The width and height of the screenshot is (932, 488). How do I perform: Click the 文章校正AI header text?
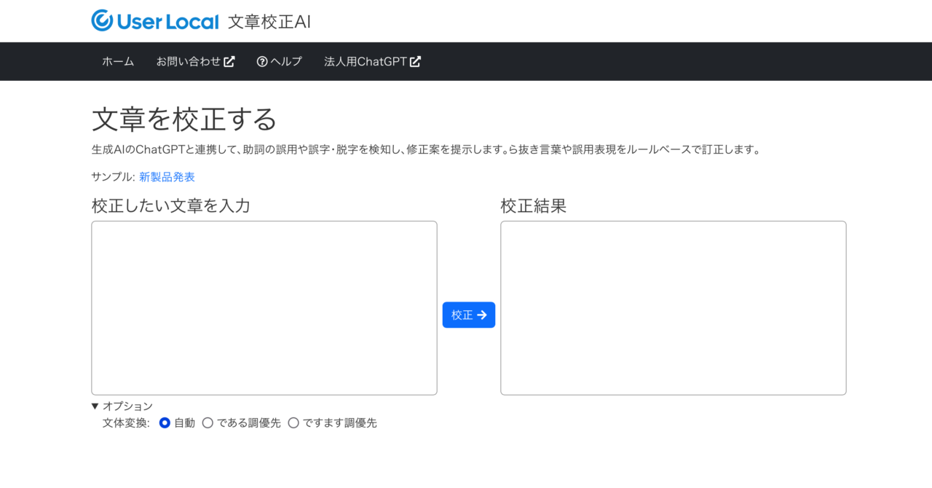pos(269,21)
